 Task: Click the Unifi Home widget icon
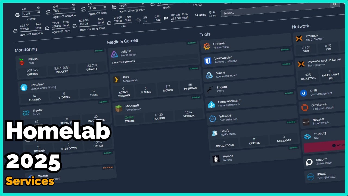(197, 15)
